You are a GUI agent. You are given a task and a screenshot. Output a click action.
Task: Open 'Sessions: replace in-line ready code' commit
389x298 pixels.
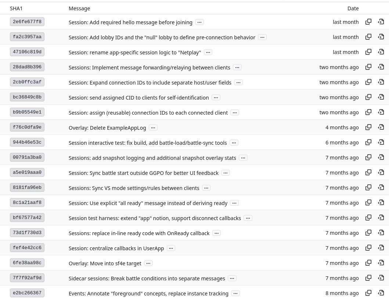click(139, 233)
